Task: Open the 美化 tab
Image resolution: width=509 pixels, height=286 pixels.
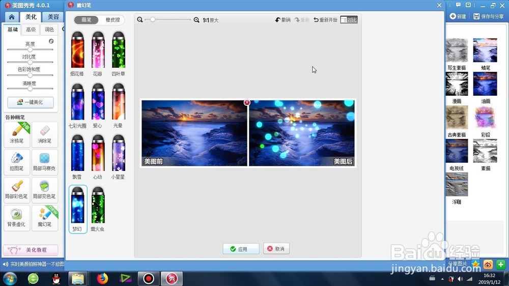Action: [x=31, y=17]
